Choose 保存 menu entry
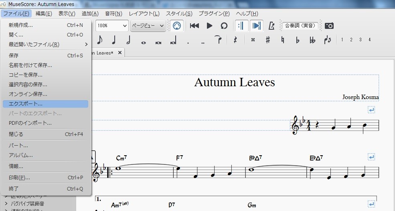 (46, 55)
